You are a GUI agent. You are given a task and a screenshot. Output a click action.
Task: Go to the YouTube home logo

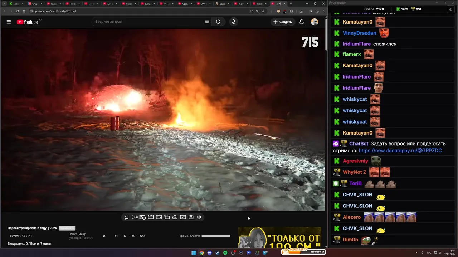pyautogui.click(x=27, y=22)
